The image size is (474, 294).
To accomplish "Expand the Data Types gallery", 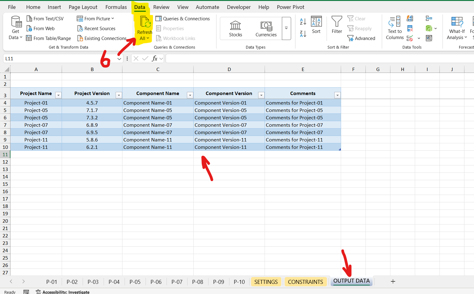I will [x=286, y=28].
